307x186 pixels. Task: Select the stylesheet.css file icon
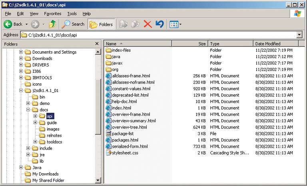click(108, 153)
